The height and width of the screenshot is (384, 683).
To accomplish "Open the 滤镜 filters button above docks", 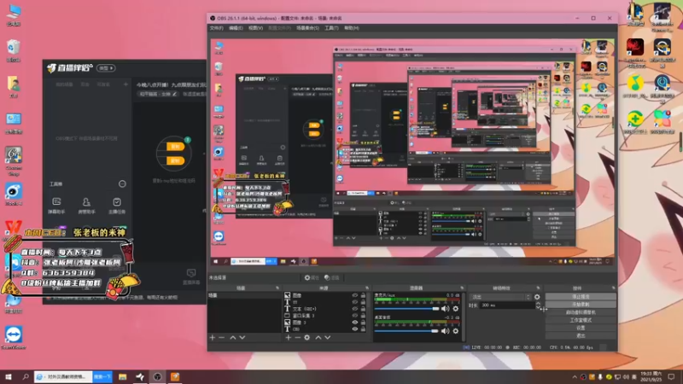I will tap(332, 277).
